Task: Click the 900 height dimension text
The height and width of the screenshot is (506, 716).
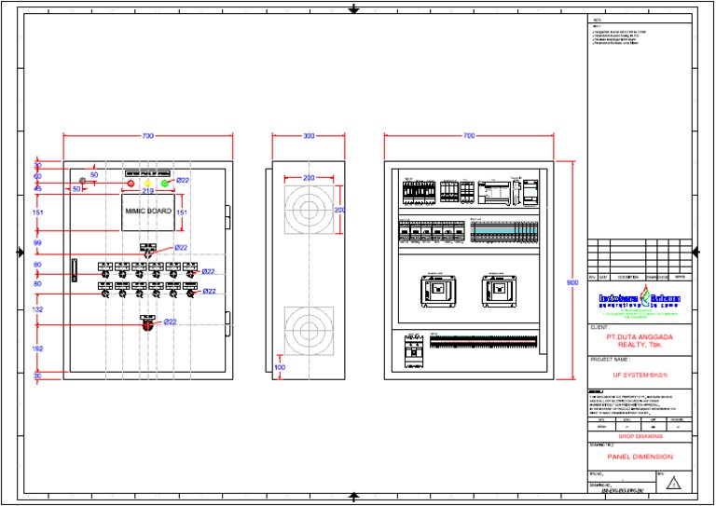Action: (x=572, y=283)
